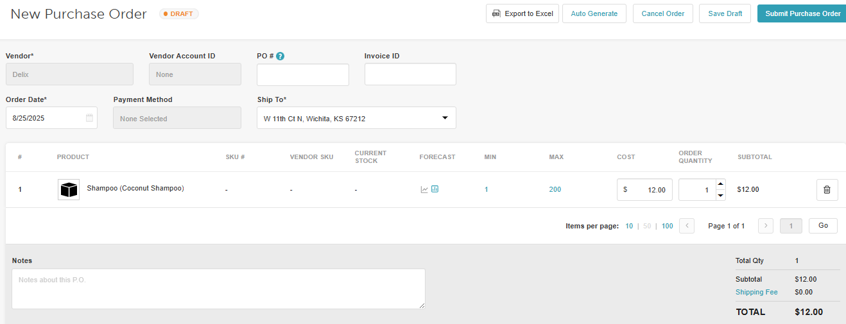
Task: Click the row subtotal $12.00 cell
Action: [748, 190]
